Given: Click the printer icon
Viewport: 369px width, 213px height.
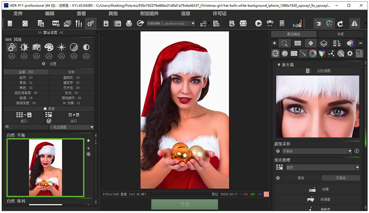Looking at the screenshot, I should [129, 23].
